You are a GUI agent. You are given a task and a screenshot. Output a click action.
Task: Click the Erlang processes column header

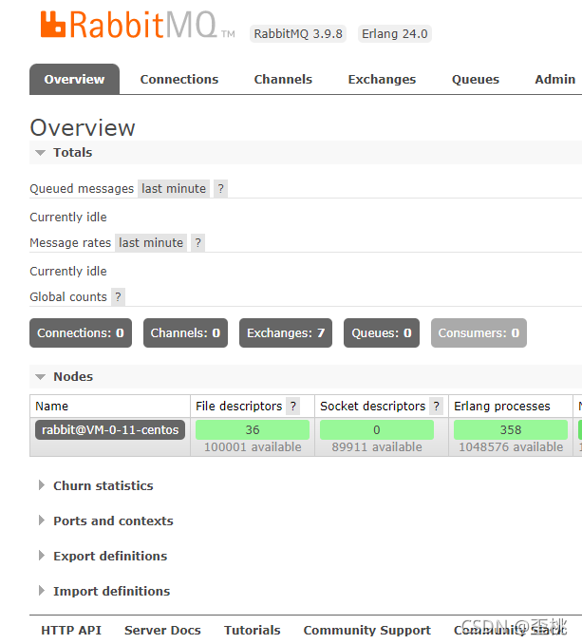pos(502,407)
